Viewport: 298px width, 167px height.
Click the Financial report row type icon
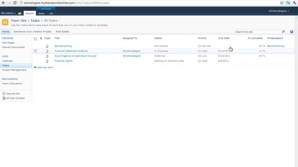[x=47, y=61]
